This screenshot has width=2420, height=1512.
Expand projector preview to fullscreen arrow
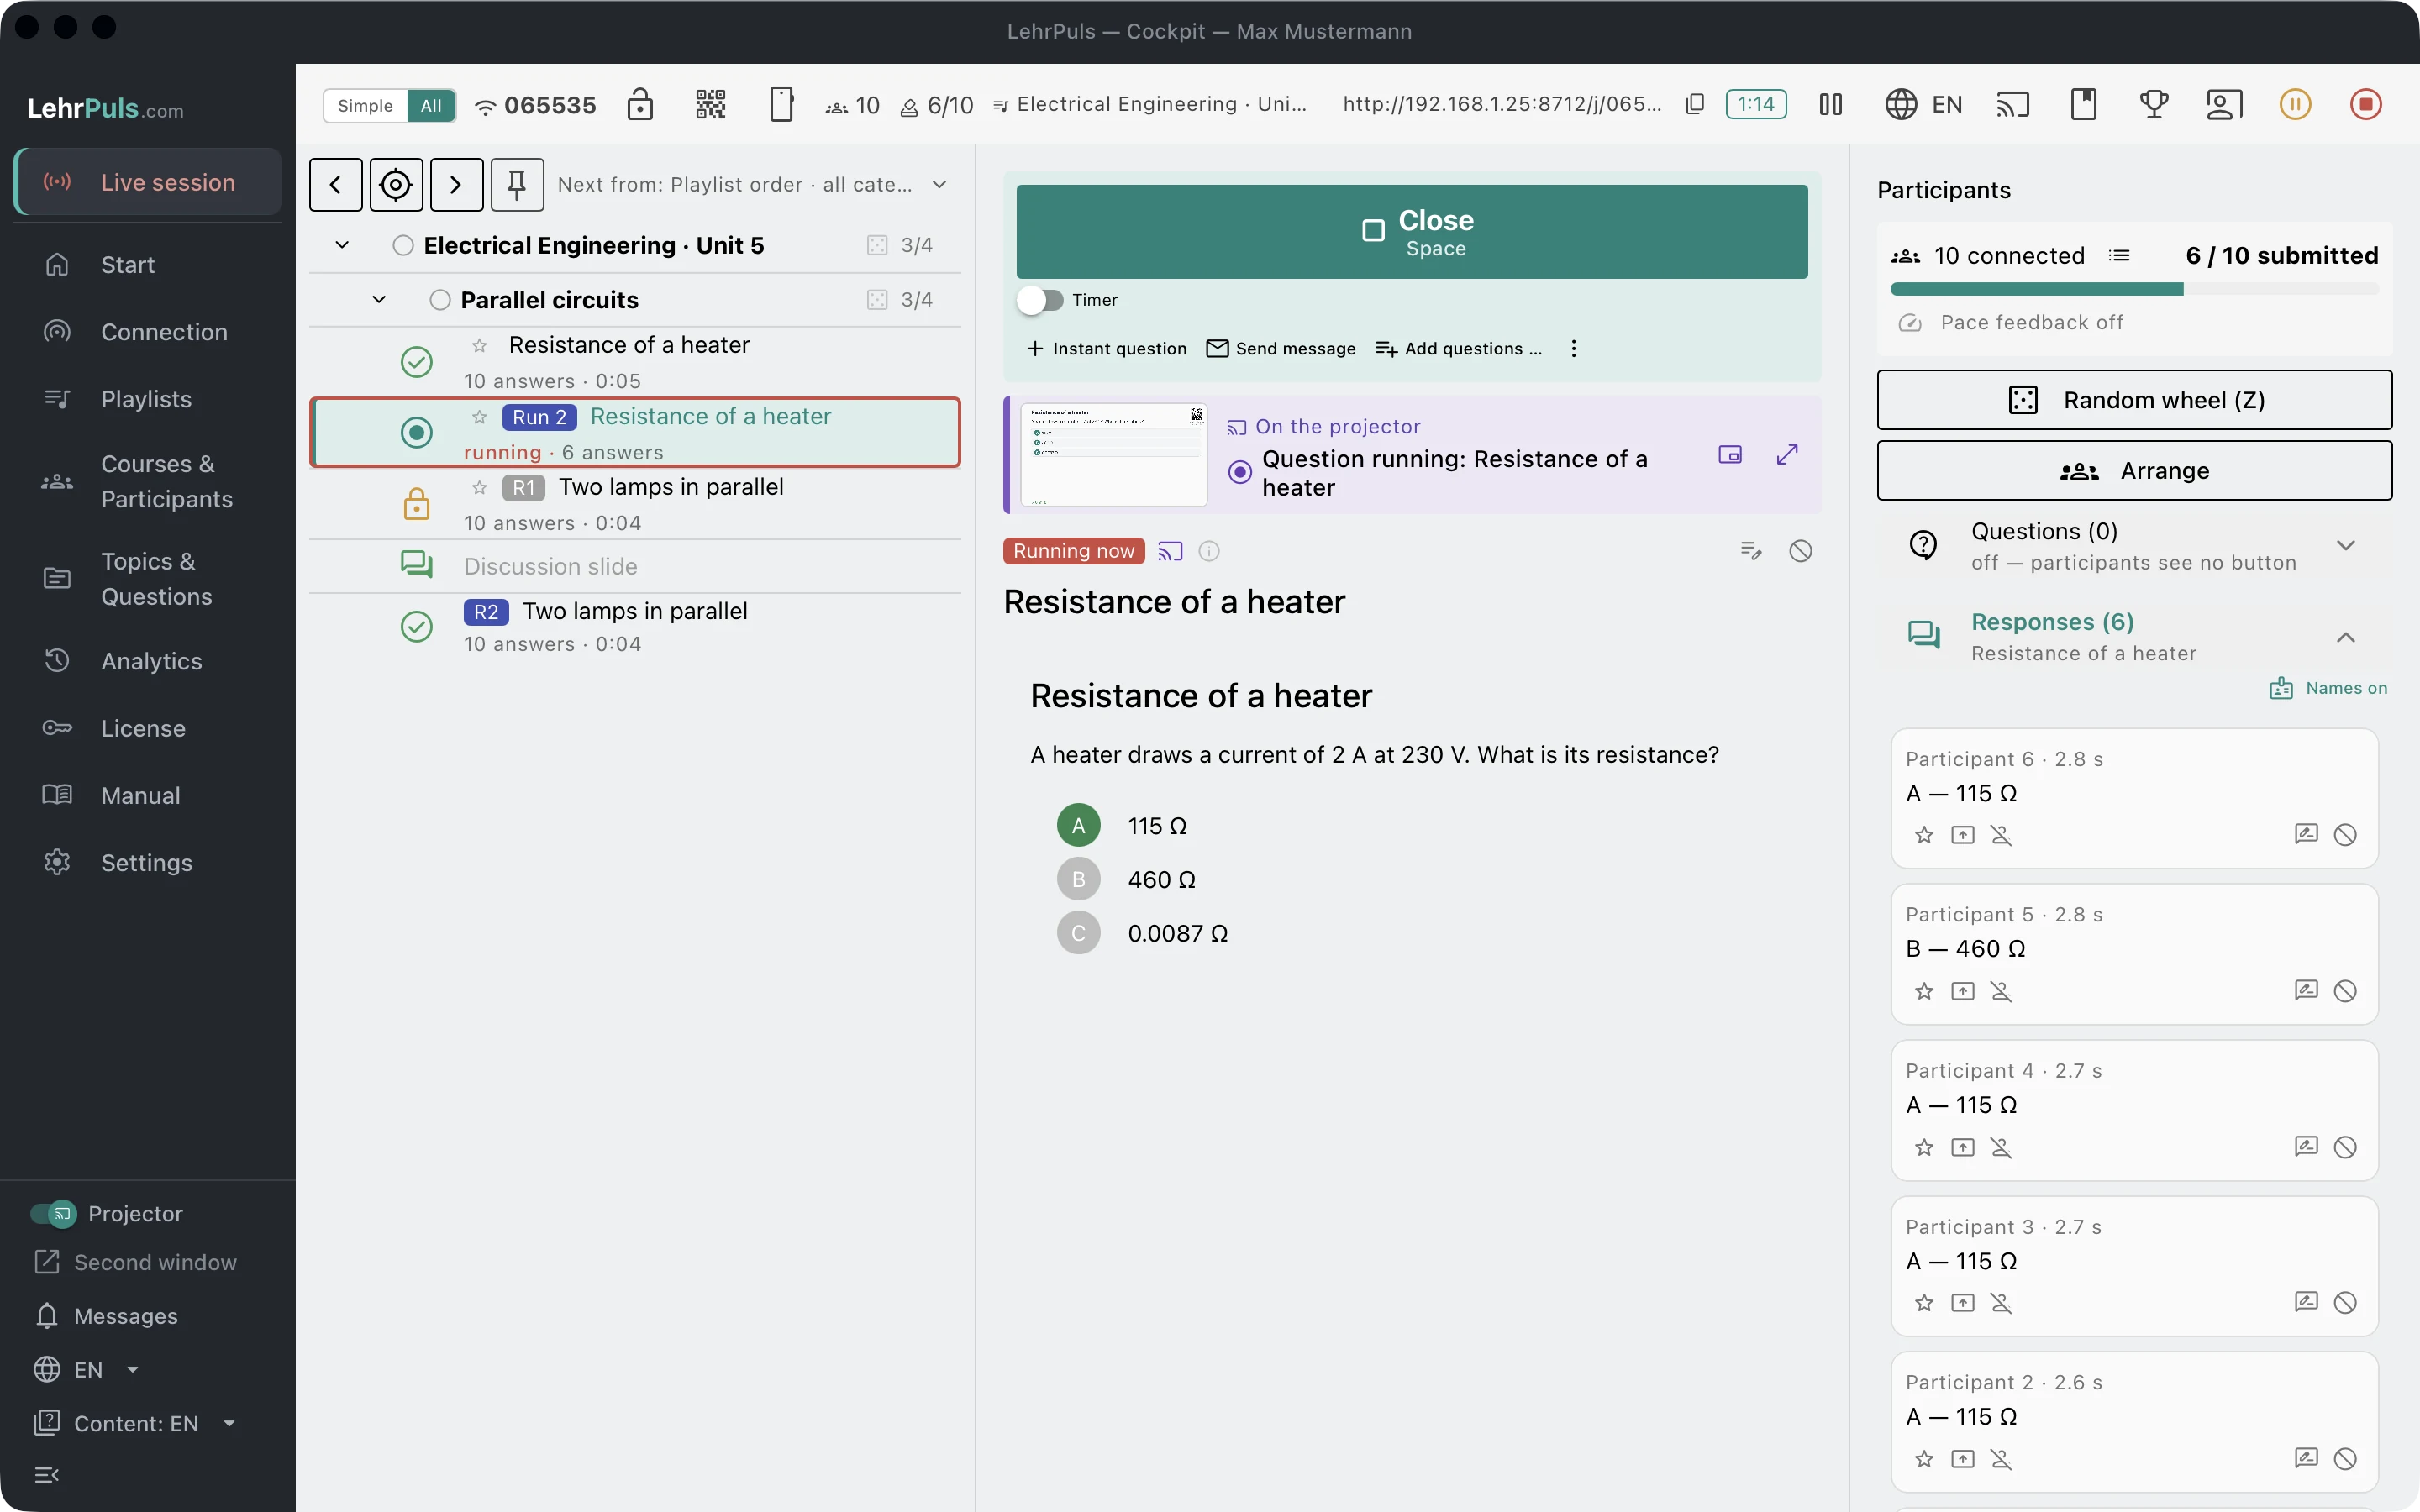click(x=1787, y=455)
